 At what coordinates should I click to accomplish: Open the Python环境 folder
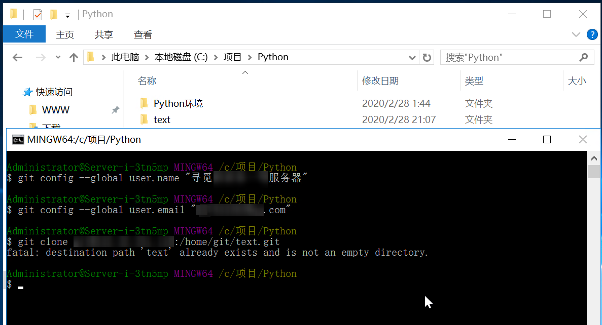click(x=177, y=103)
